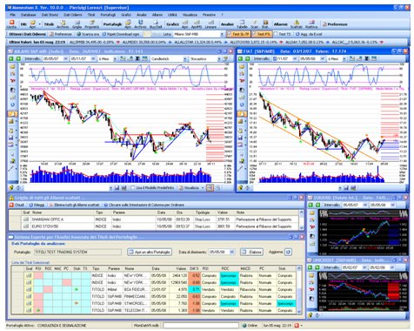The height and width of the screenshot is (331, 414).
Task: Toggle Usa il Modello Predefinito checkbox
Action: pyautogui.click(x=133, y=188)
